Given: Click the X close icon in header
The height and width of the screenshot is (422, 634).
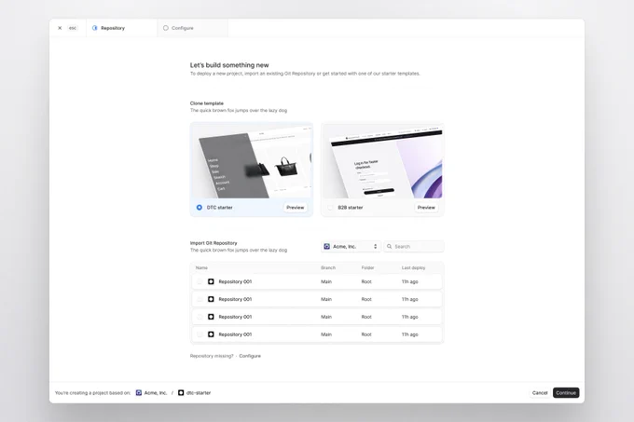Looking at the screenshot, I should pos(60,28).
